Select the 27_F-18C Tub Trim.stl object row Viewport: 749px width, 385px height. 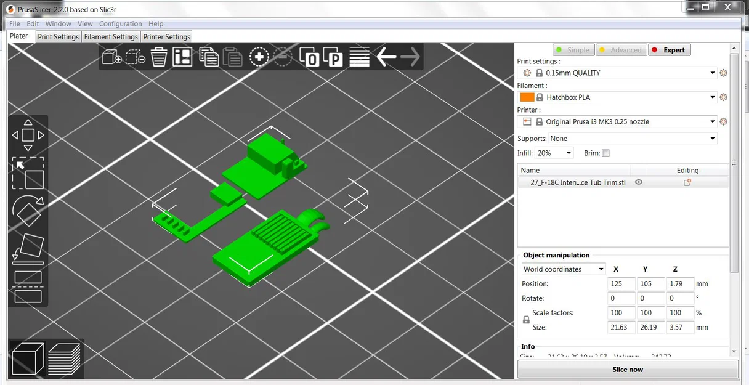click(623, 182)
